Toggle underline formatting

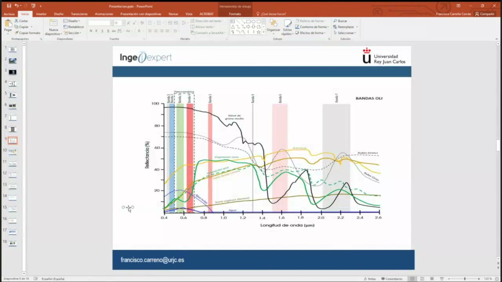point(102,31)
